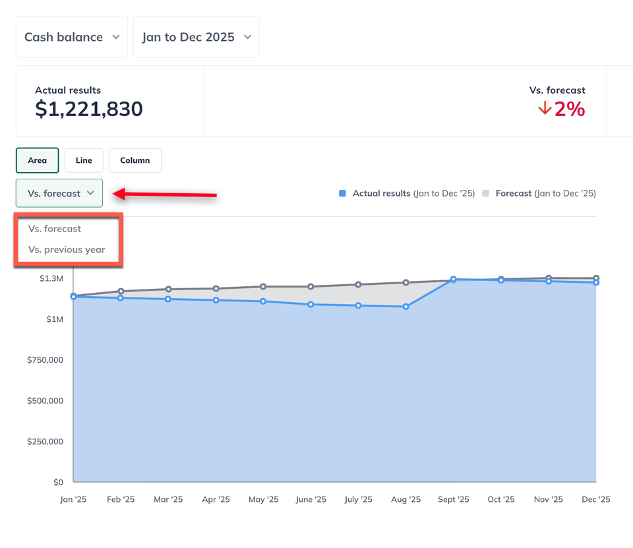Choose Vs. previous year option
Viewport: 633px width, 548px height.
(67, 249)
